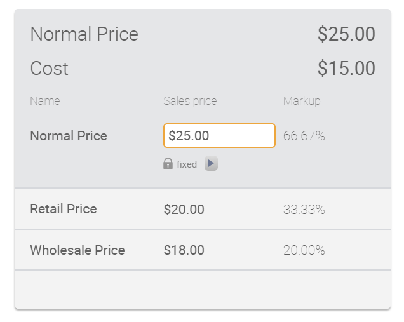Select the Wholesale Price row
This screenshot has height=322, width=404.
pyautogui.click(x=203, y=250)
